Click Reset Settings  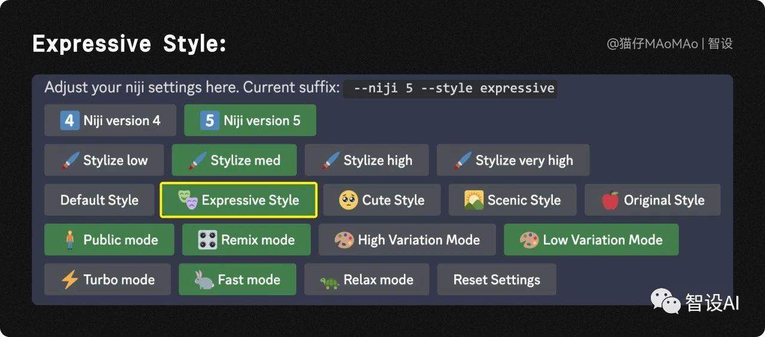(x=497, y=279)
